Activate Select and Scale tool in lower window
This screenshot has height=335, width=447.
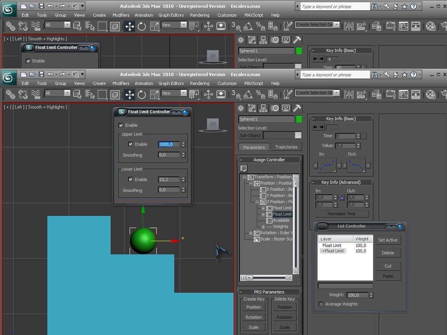[x=154, y=94]
